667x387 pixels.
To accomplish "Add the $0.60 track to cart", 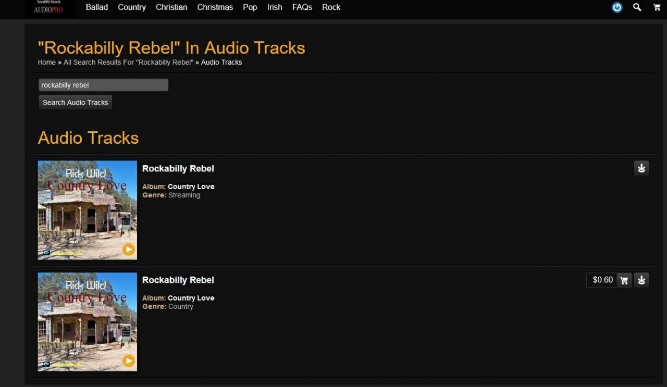I will (624, 280).
